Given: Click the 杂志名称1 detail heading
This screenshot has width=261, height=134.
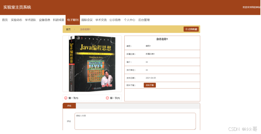Looking at the screenshot, I should 162,39.
